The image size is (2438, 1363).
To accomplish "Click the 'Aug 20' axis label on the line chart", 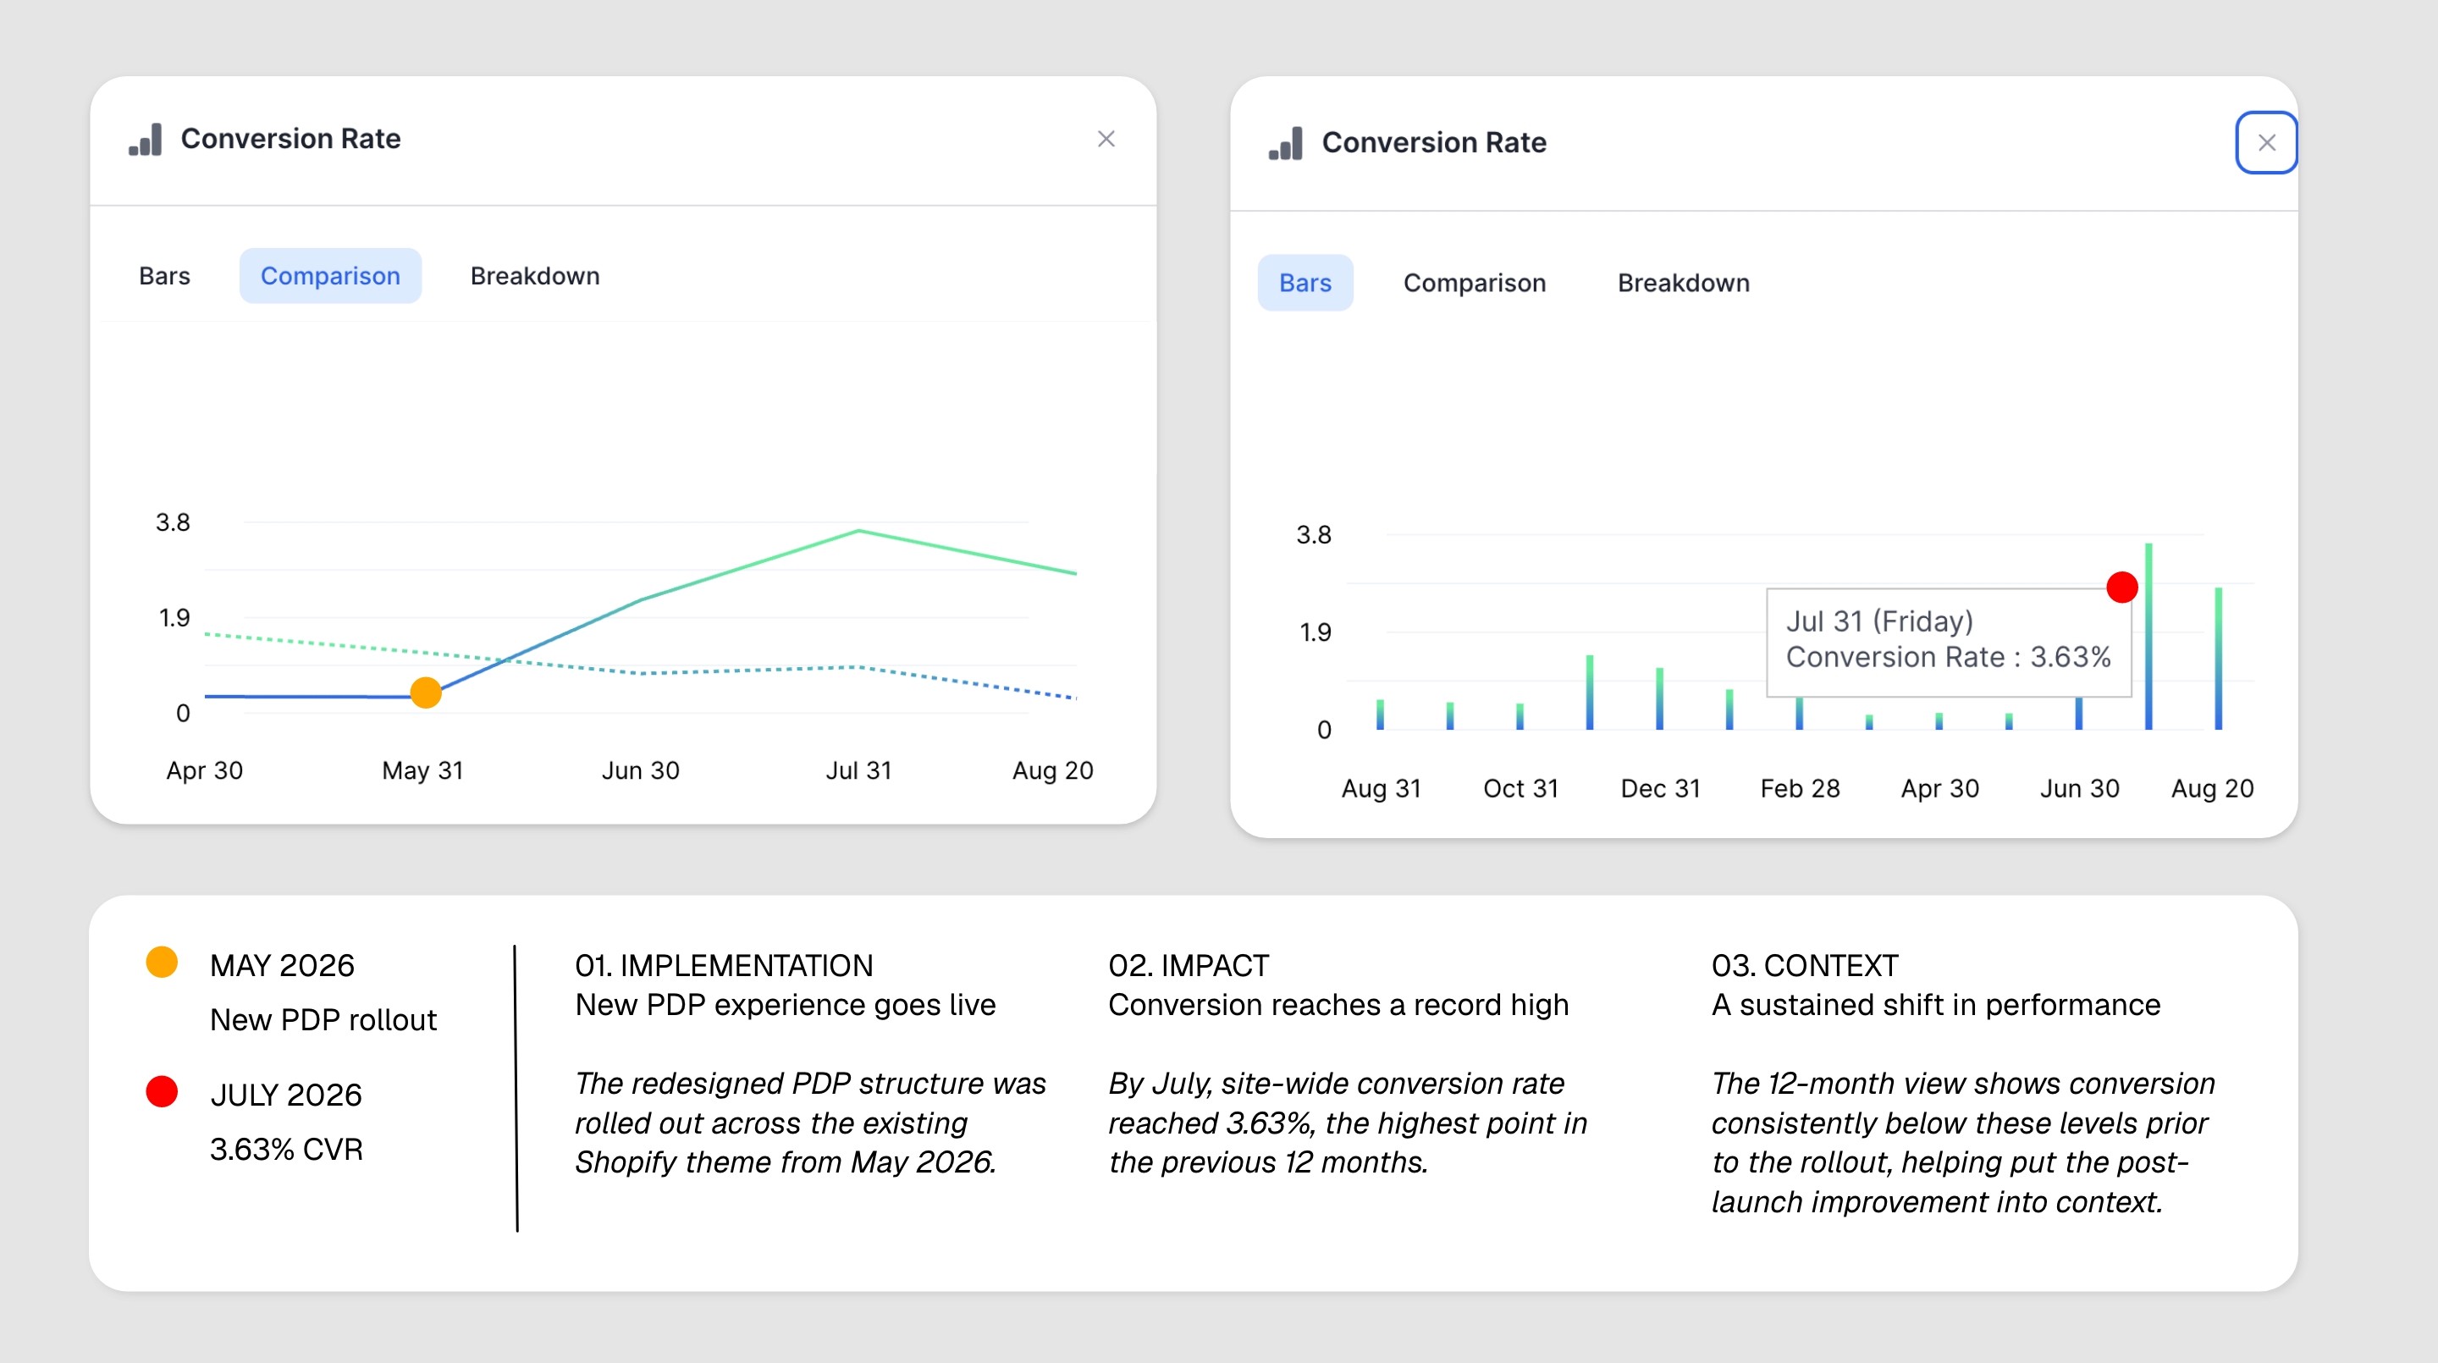I will pos(1052,770).
